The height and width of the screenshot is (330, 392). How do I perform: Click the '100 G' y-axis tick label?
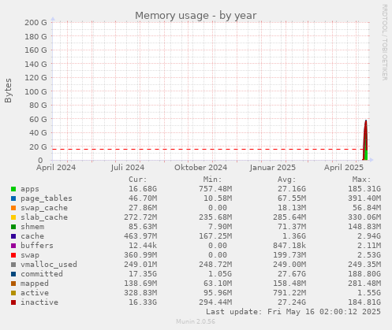(x=35, y=91)
